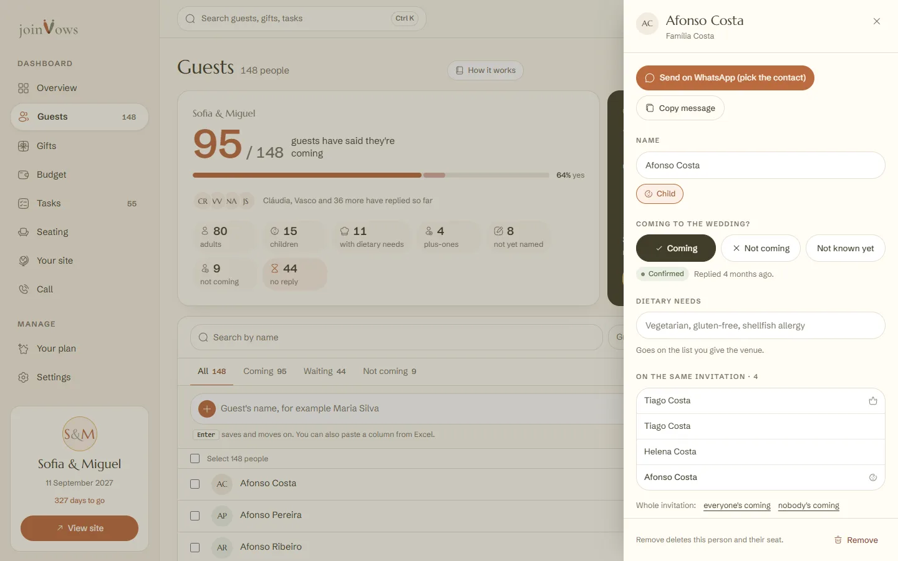Click the RSVP progress bar
The height and width of the screenshot is (561, 898).
pos(371,175)
